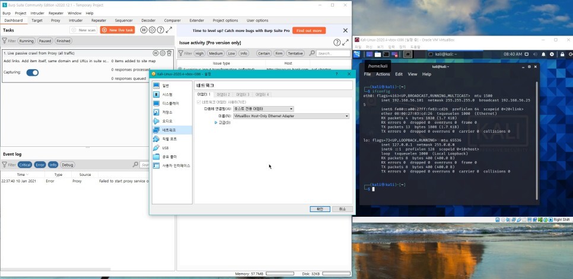Open Kali applications menu dragon icon
The height and width of the screenshot is (279, 573).
point(356,54)
